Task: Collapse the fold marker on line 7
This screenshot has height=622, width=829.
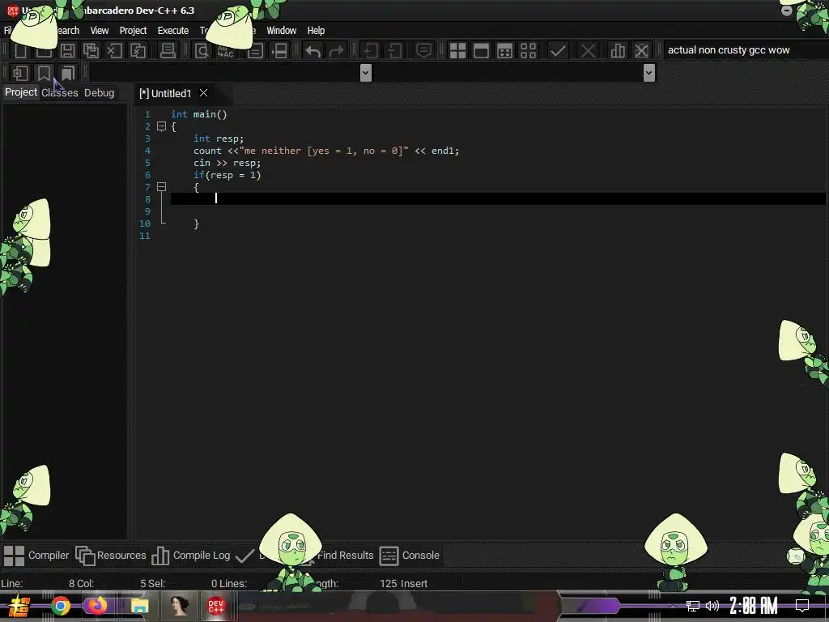Action: [x=161, y=187]
